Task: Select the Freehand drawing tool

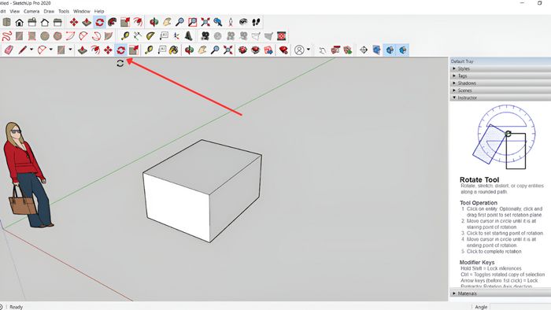Action: tap(6, 36)
